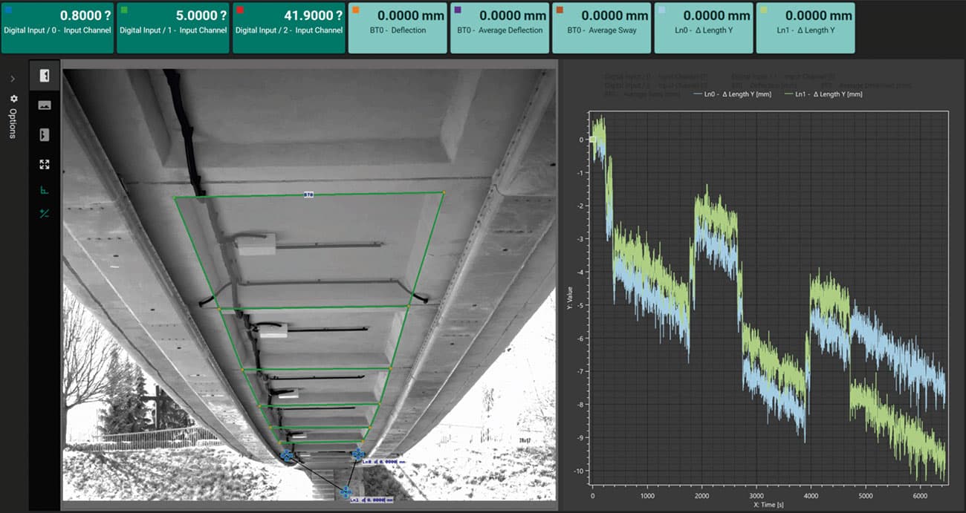Click the 41.9000 value readout
966x513 pixels.
tap(314, 16)
